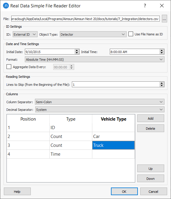Select the Car vehicle type cell
This screenshot has height=199, width=171.
(113, 136)
